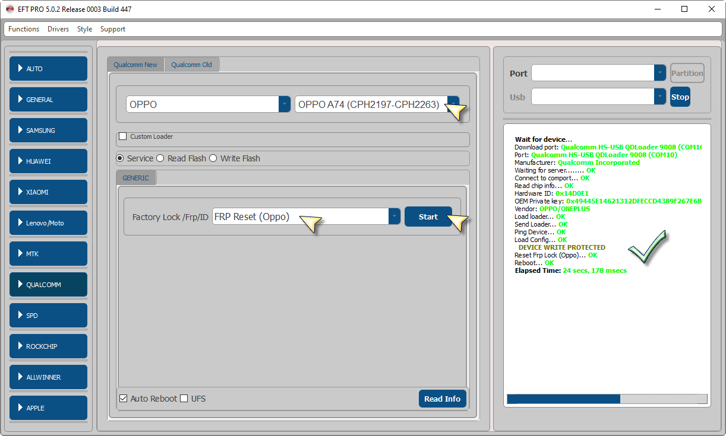Screen dimensions: 726x436
Task: Select the ALLWINNER sidebar category
Action: pyautogui.click(x=48, y=377)
